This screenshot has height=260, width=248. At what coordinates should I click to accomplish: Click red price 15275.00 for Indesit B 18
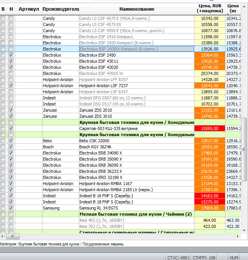[210, 202]
